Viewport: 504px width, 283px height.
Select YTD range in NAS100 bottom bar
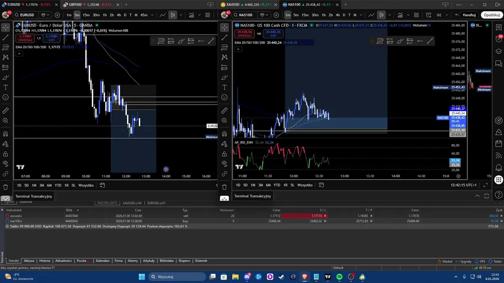pos(277,185)
